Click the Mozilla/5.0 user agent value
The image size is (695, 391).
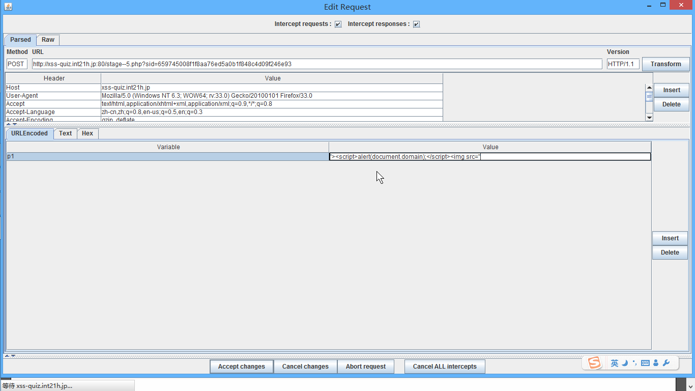272,96
